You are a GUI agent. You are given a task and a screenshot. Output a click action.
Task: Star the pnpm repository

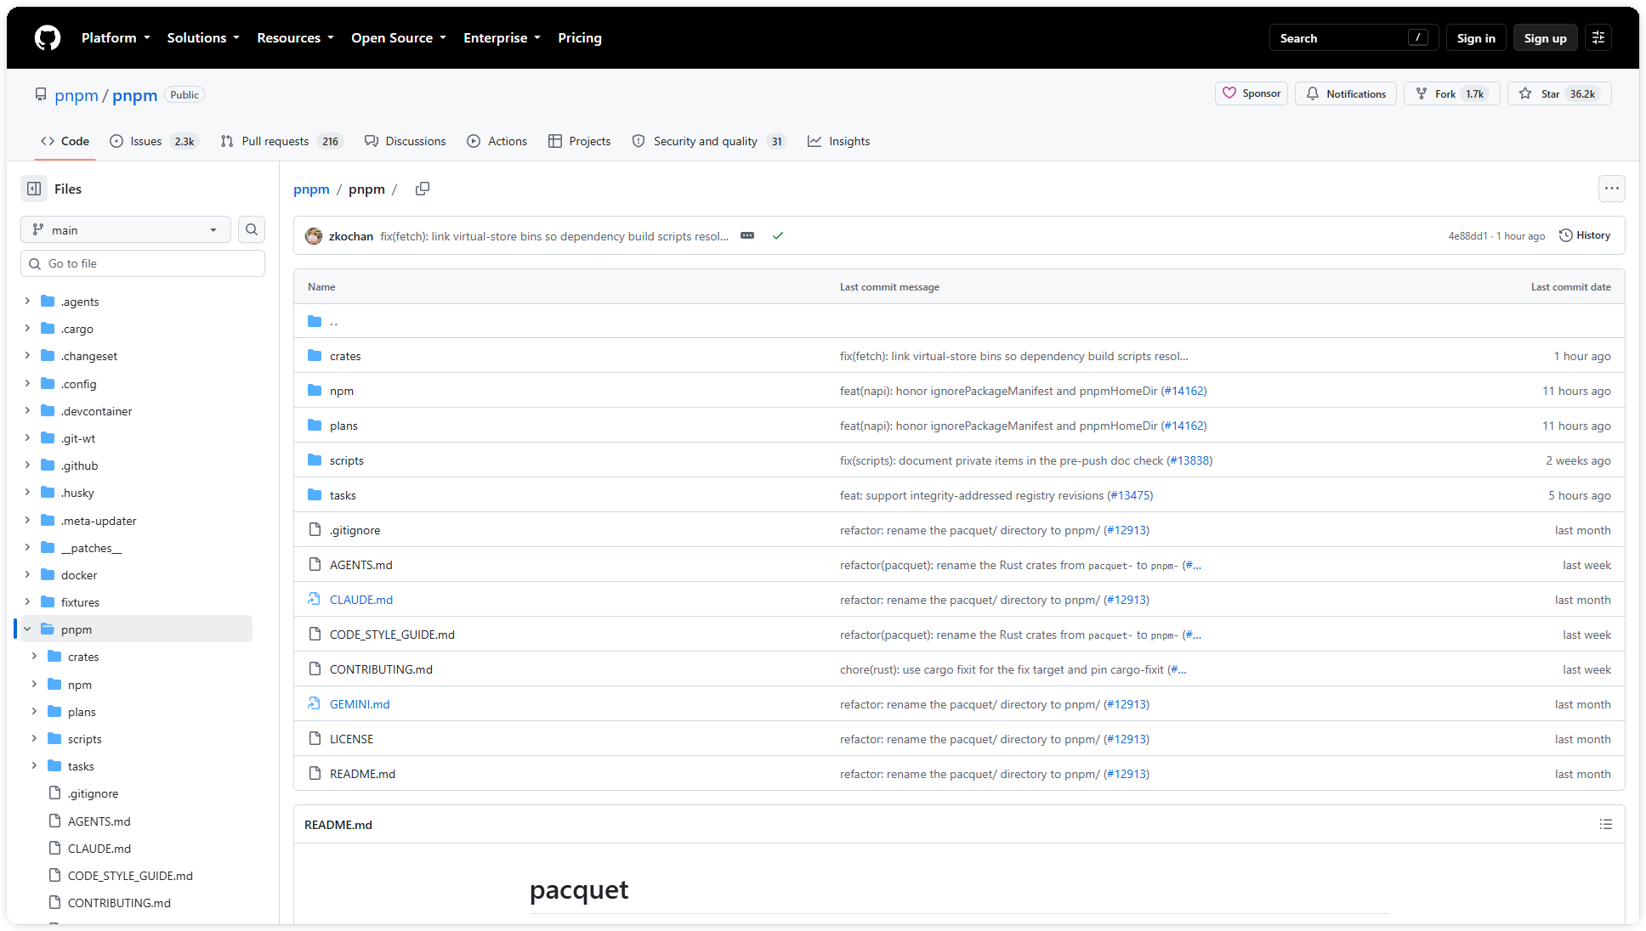1559,93
